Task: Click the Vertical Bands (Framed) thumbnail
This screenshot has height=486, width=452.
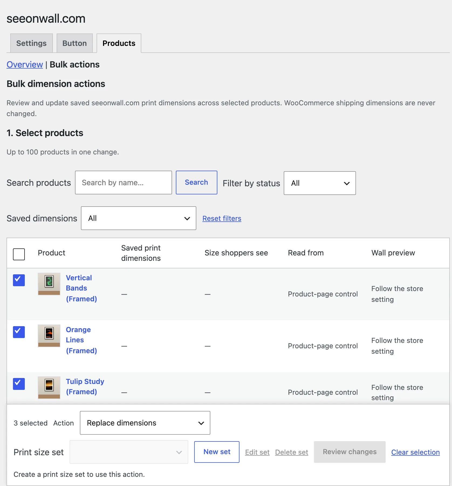Action: click(49, 284)
